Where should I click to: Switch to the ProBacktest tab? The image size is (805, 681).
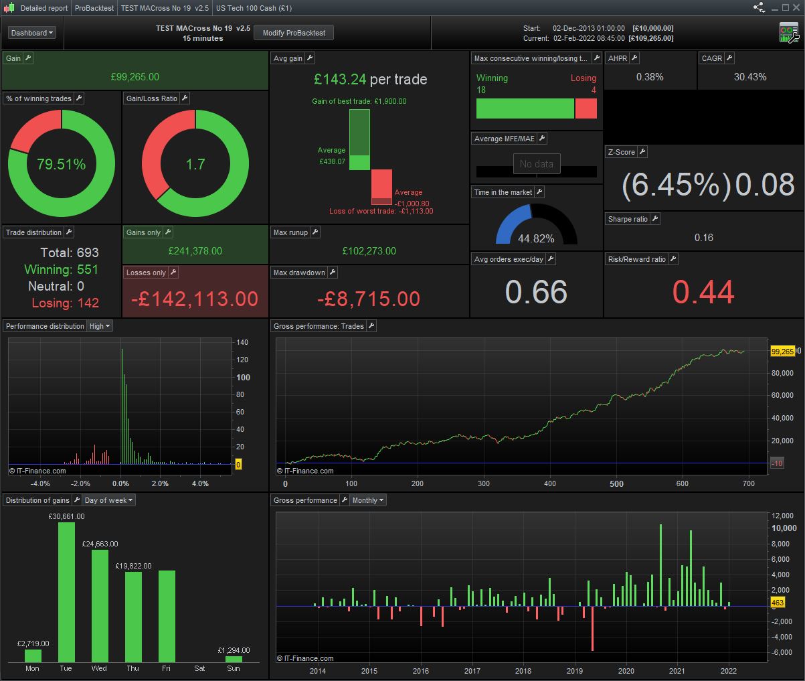(94, 8)
